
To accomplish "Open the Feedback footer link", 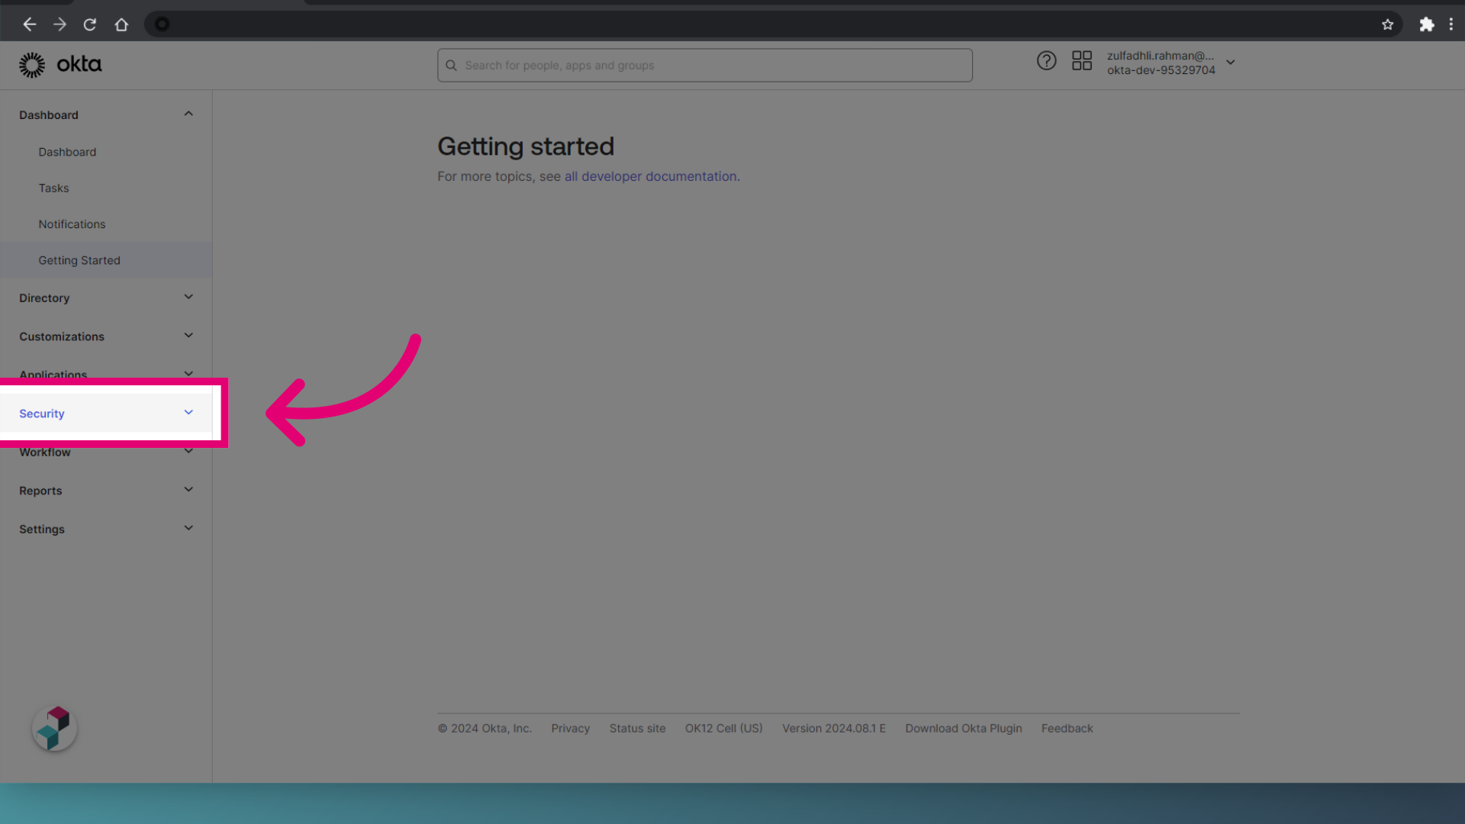I will pyautogui.click(x=1067, y=729).
